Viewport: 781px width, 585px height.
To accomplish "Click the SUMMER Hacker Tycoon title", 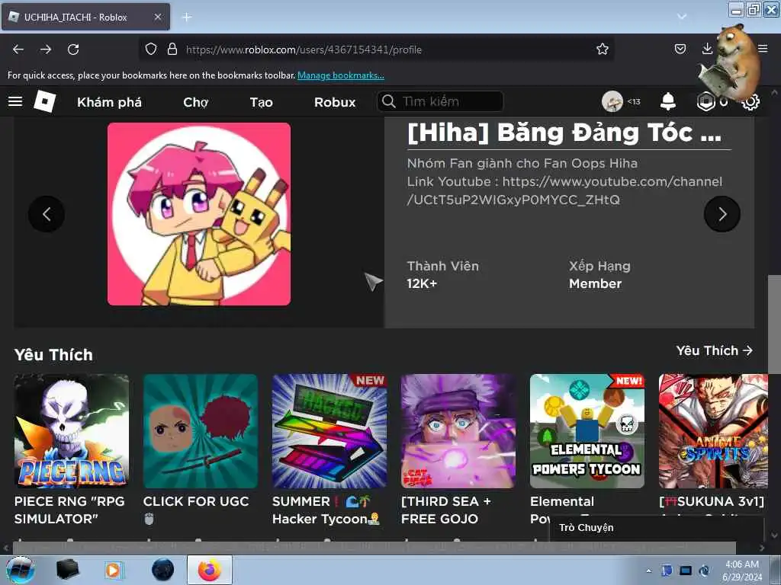I will coord(326,510).
